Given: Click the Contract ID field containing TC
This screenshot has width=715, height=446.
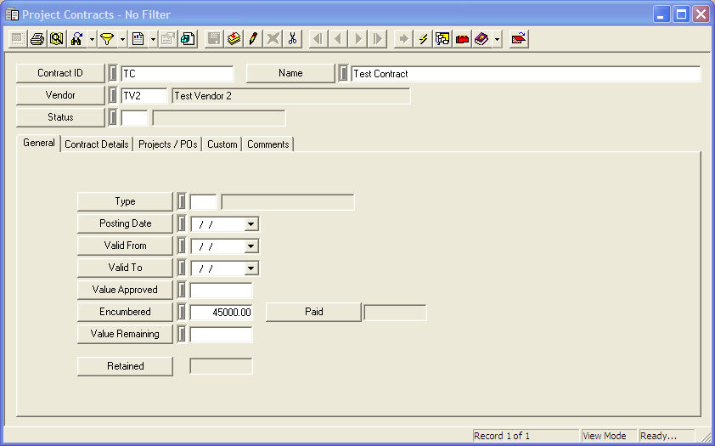Looking at the screenshot, I should pyautogui.click(x=177, y=74).
